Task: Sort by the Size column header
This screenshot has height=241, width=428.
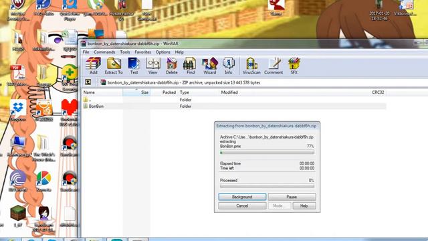Action: [x=136, y=92]
